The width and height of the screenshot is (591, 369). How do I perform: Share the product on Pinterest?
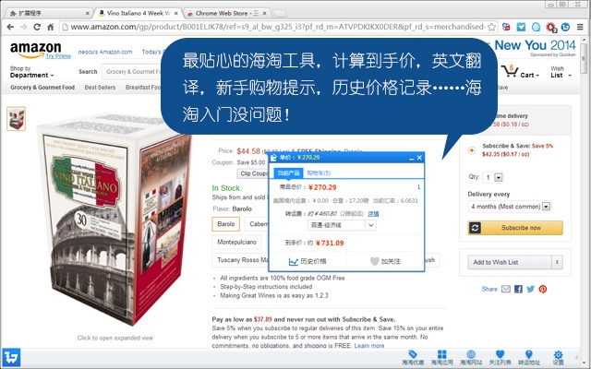543,289
